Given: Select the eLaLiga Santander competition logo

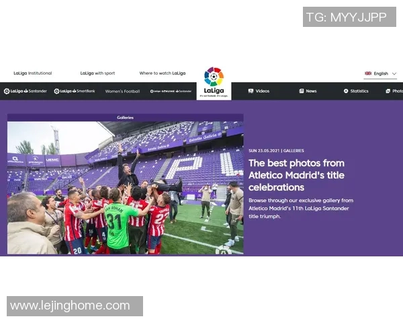Looking at the screenshot, I should pos(171,92).
